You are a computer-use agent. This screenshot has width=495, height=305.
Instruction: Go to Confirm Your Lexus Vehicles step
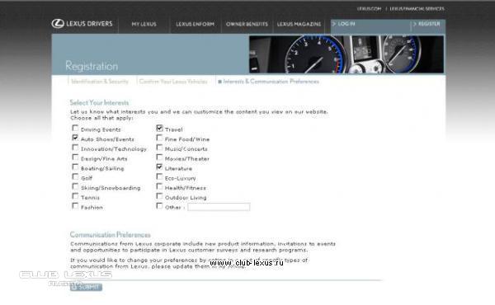point(173,82)
